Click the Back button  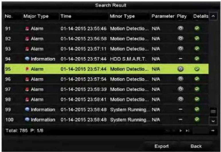click(x=196, y=146)
